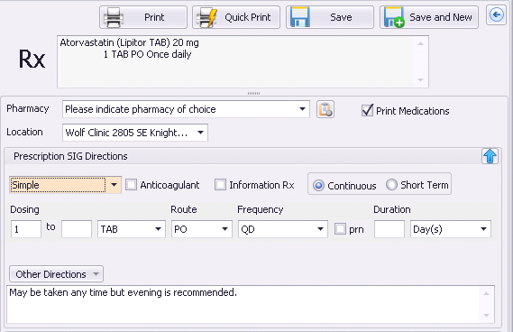Click the dosing amount field showing 1
The width and height of the screenshot is (513, 332).
(26, 229)
